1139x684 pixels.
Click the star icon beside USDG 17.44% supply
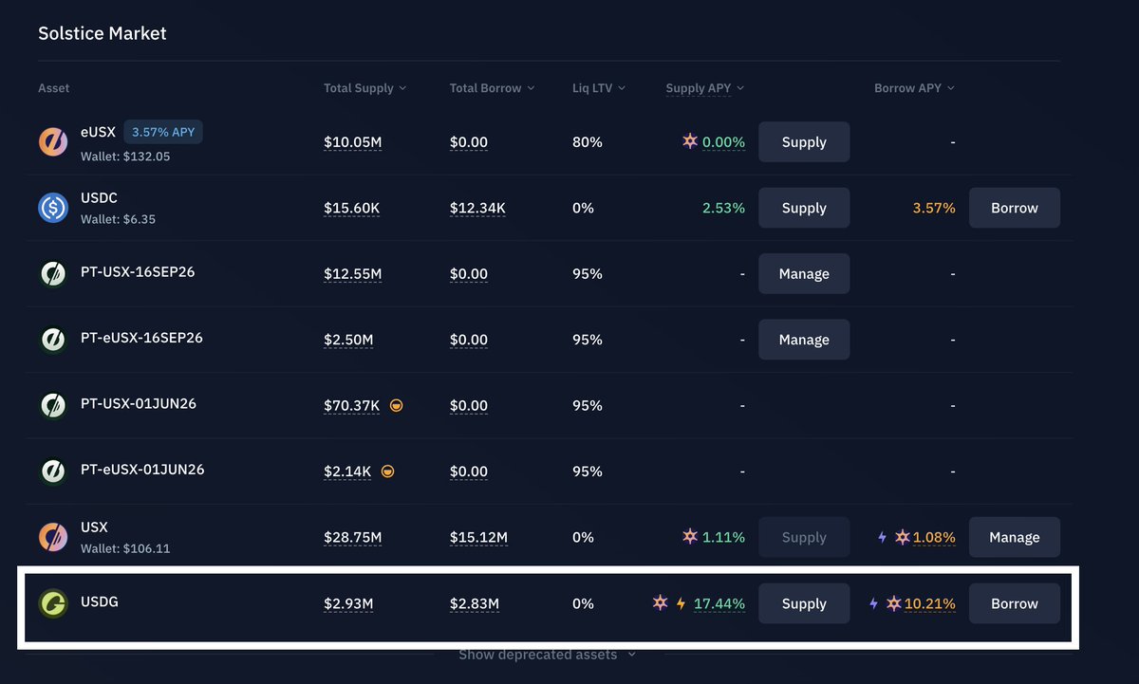(x=661, y=602)
